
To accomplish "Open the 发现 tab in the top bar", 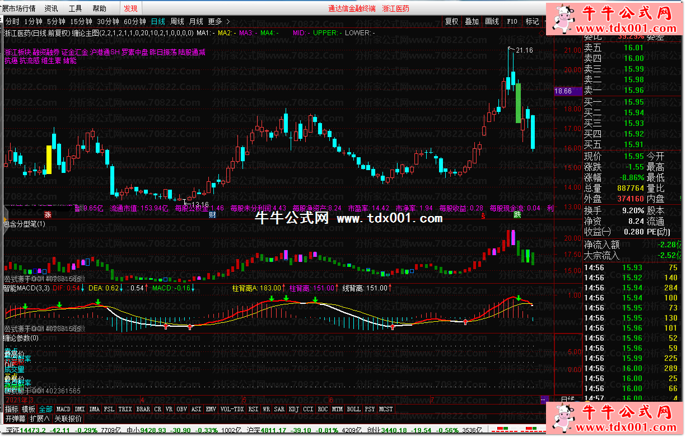I will tap(130, 8).
